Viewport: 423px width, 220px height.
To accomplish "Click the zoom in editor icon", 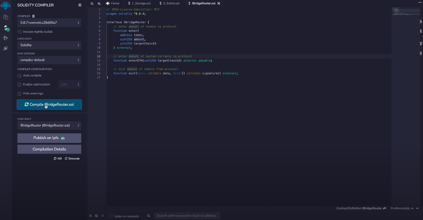I will tap(99, 3).
